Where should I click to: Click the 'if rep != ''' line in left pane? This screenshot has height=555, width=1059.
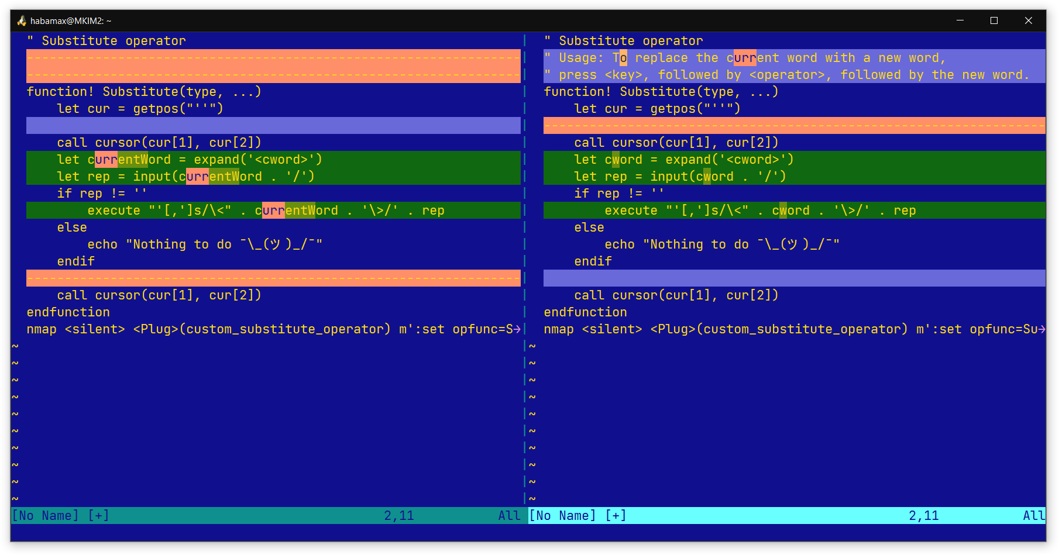coord(102,194)
